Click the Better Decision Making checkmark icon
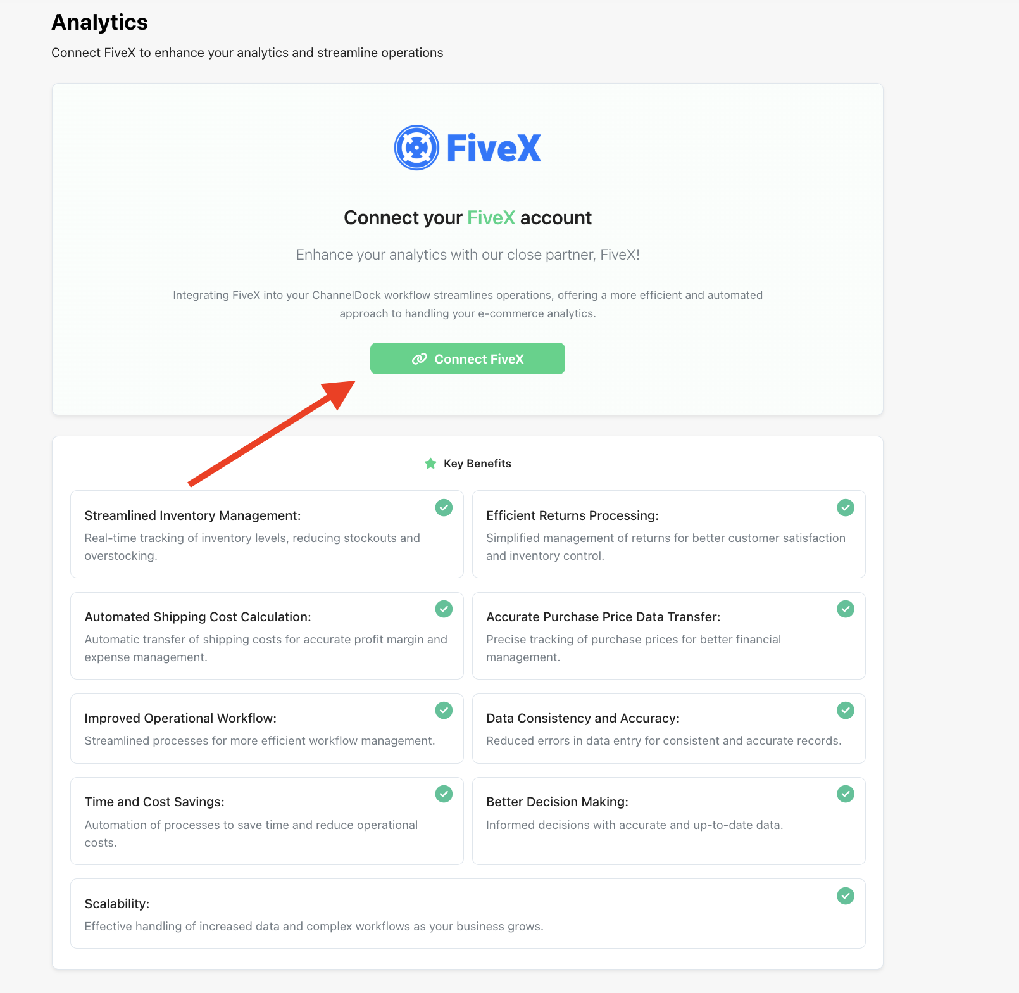This screenshot has width=1019, height=993. pos(845,794)
